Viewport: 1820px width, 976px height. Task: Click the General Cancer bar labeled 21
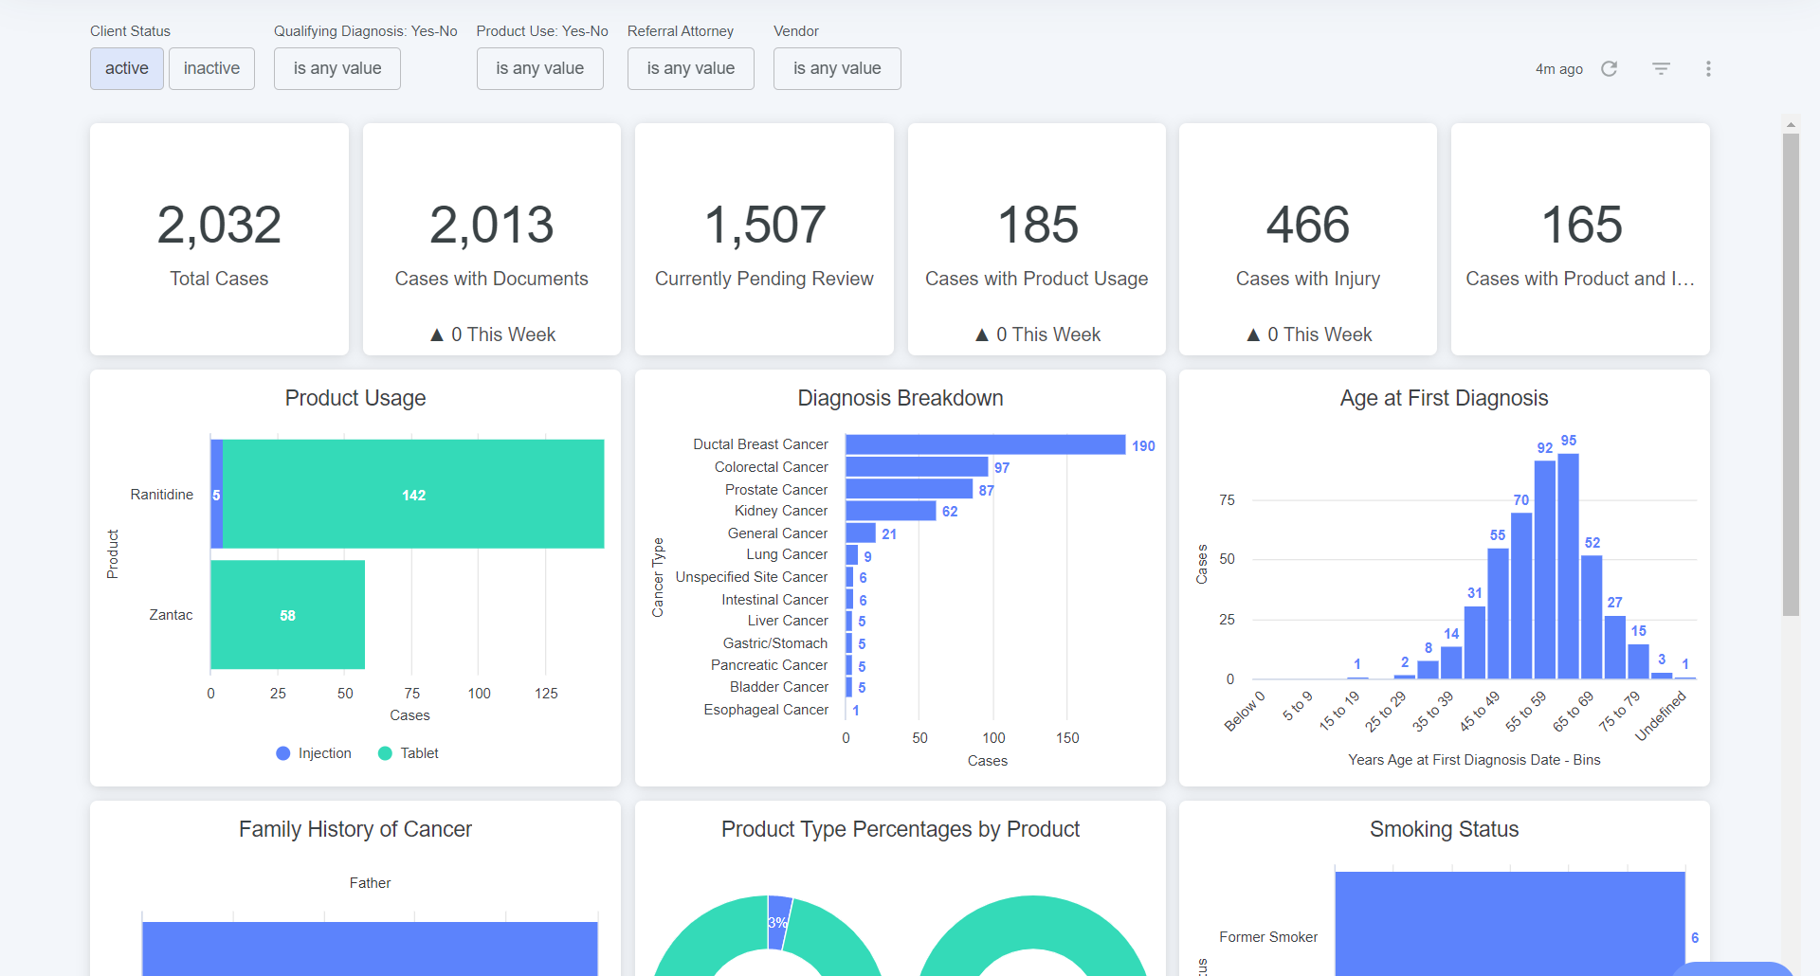pos(861,533)
